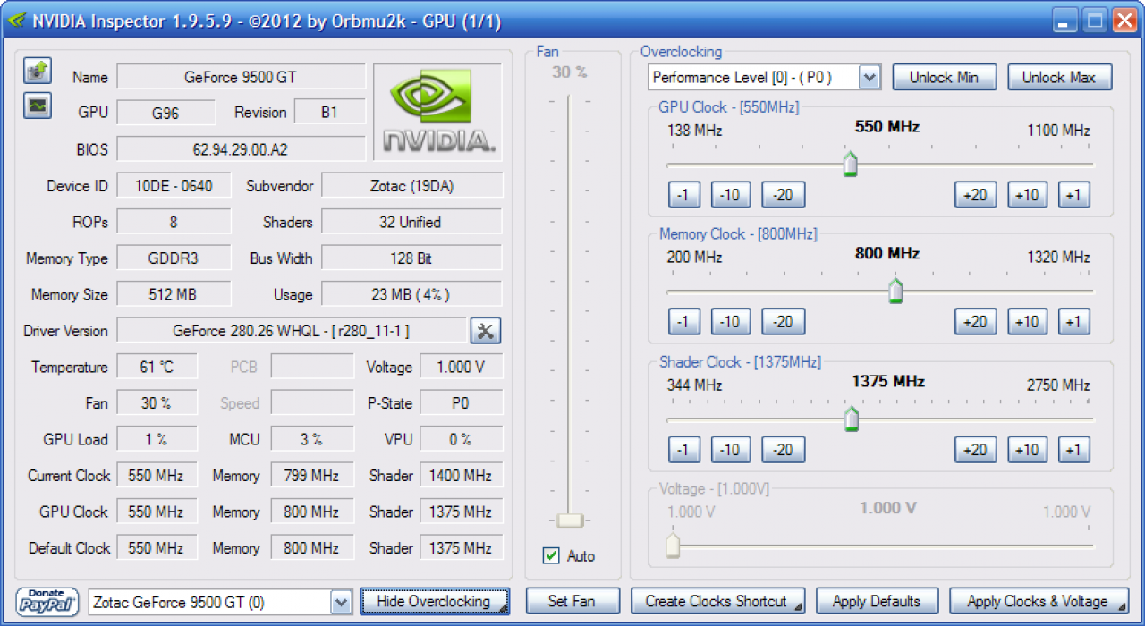This screenshot has height=626, width=1145.
Task: Click the Memory Size value 512 MB
Action: click(174, 294)
